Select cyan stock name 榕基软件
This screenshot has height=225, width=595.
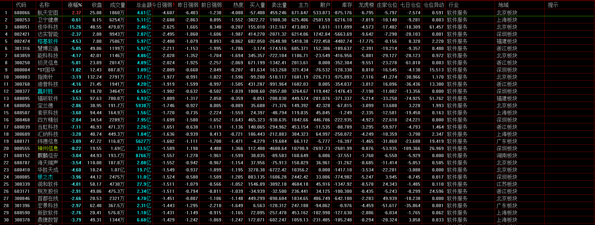coord(48,41)
